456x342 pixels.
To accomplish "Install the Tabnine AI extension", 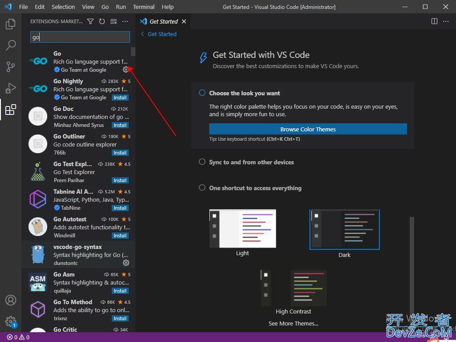I will (120, 208).
